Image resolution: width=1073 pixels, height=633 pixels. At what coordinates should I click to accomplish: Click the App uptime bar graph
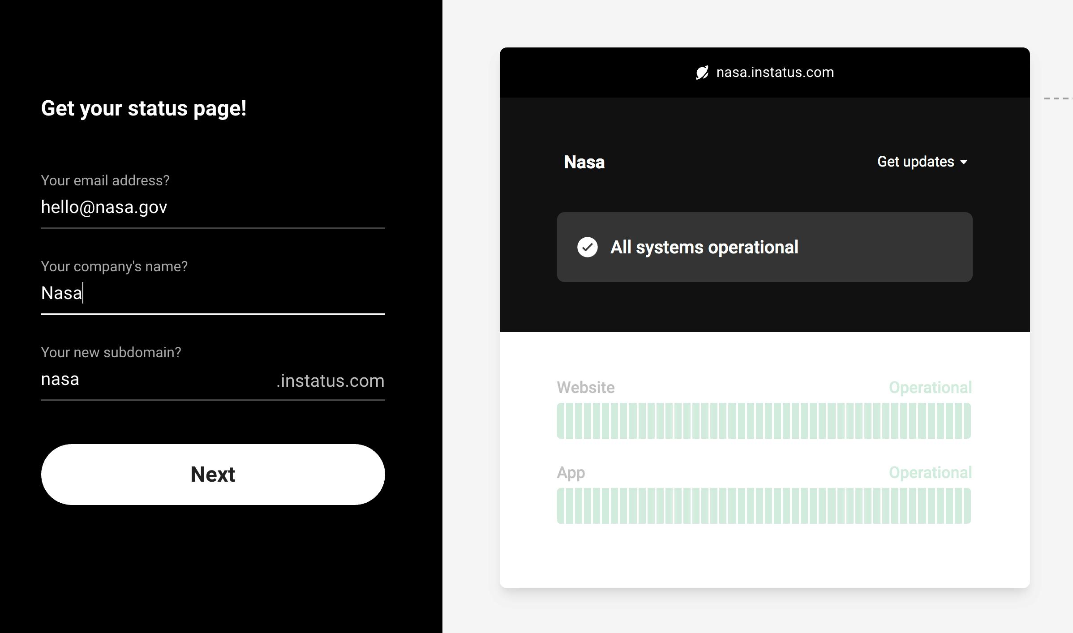pyautogui.click(x=764, y=506)
